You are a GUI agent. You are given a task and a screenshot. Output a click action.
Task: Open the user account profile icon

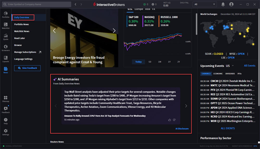pyautogui.click(x=231, y=4)
